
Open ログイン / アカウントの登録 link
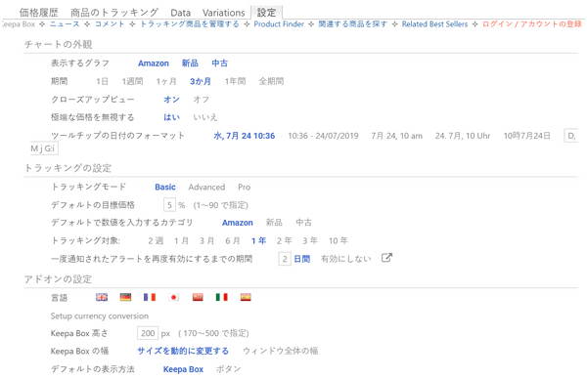coord(532,23)
